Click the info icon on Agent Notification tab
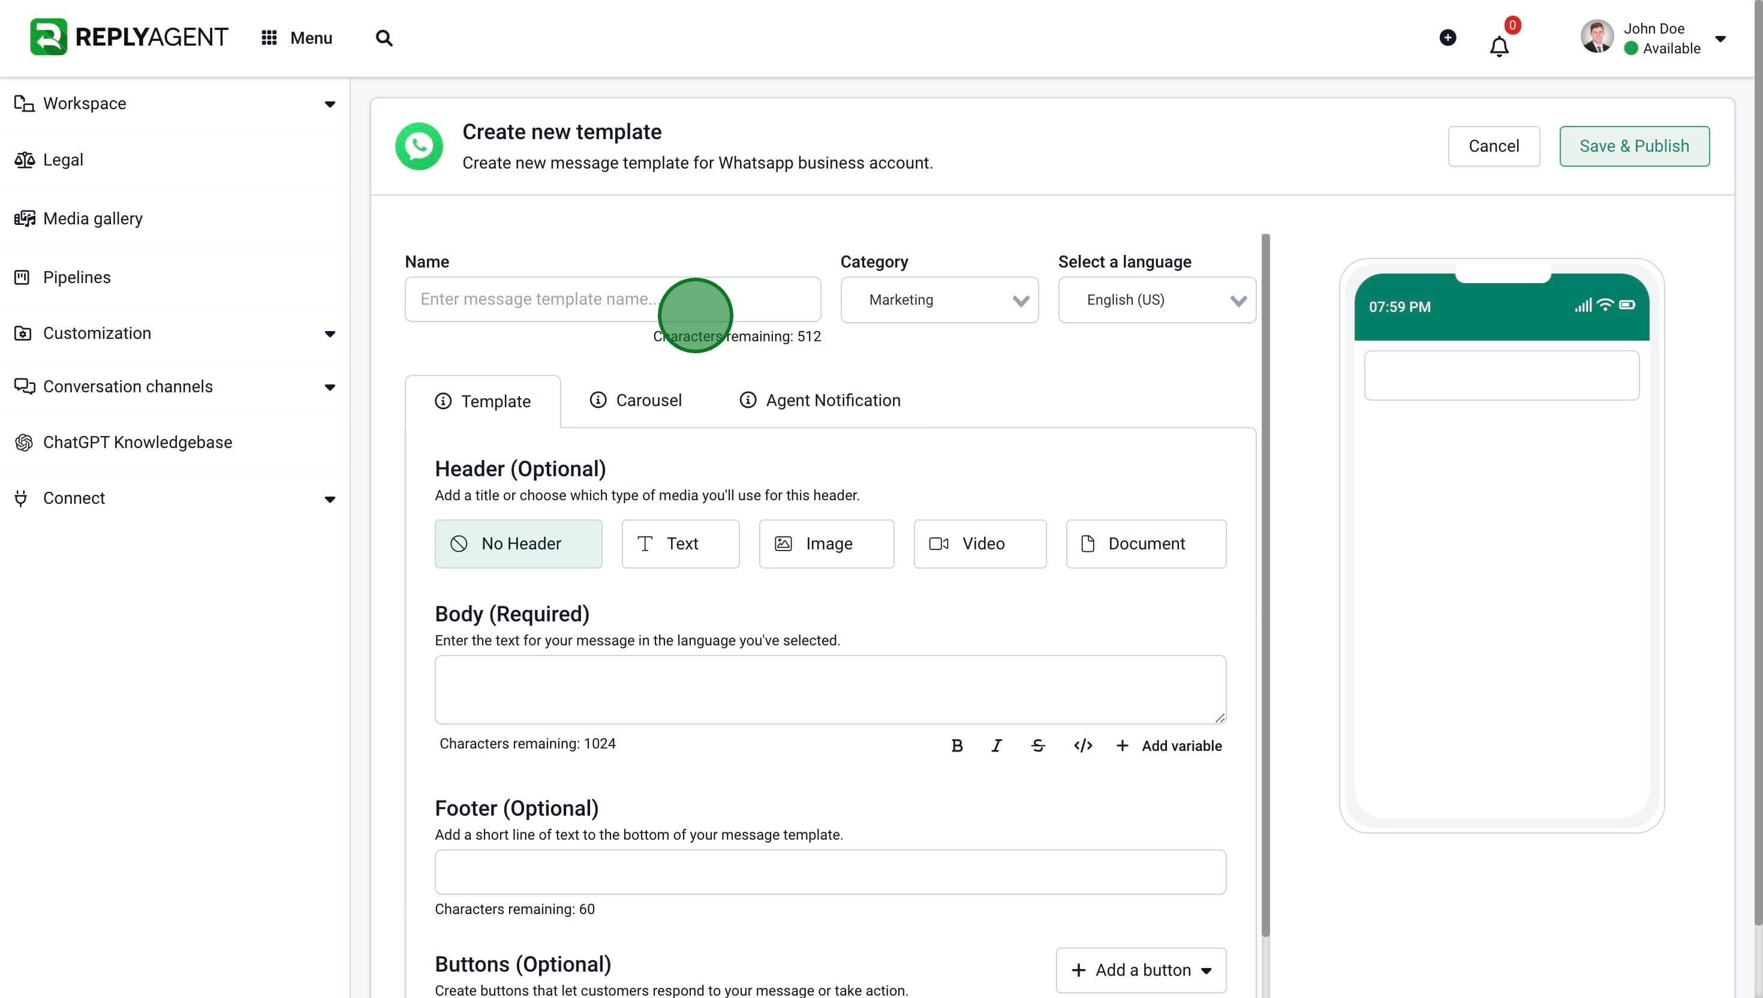Screen dimensions: 1763x998 (x=748, y=399)
